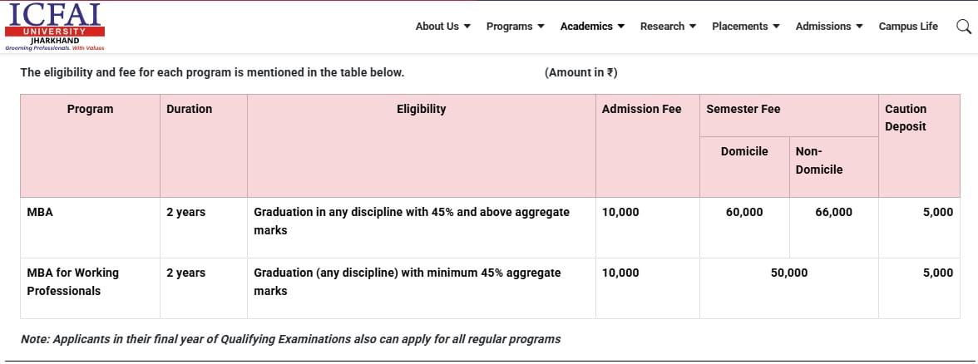
Task: Click the Non-Domicile fee header
Action: click(x=818, y=160)
